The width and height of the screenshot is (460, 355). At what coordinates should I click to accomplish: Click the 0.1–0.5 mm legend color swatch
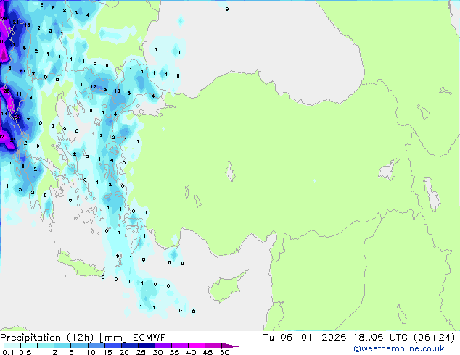tap(12, 346)
